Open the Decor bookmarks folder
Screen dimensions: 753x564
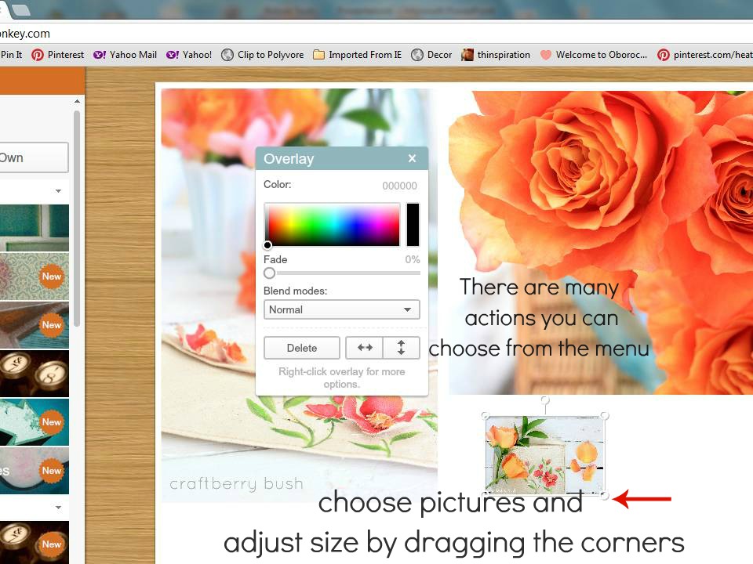432,55
